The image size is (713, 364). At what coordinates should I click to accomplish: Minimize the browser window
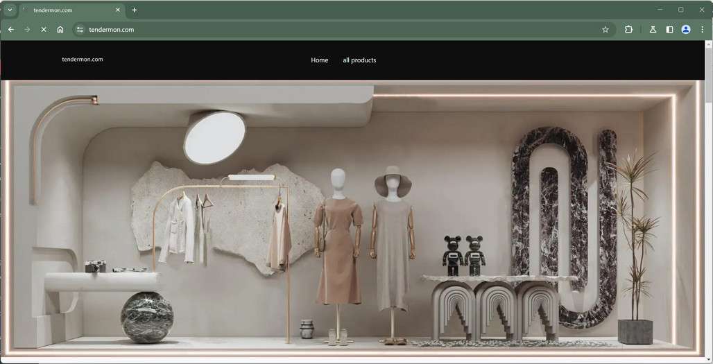click(x=660, y=10)
